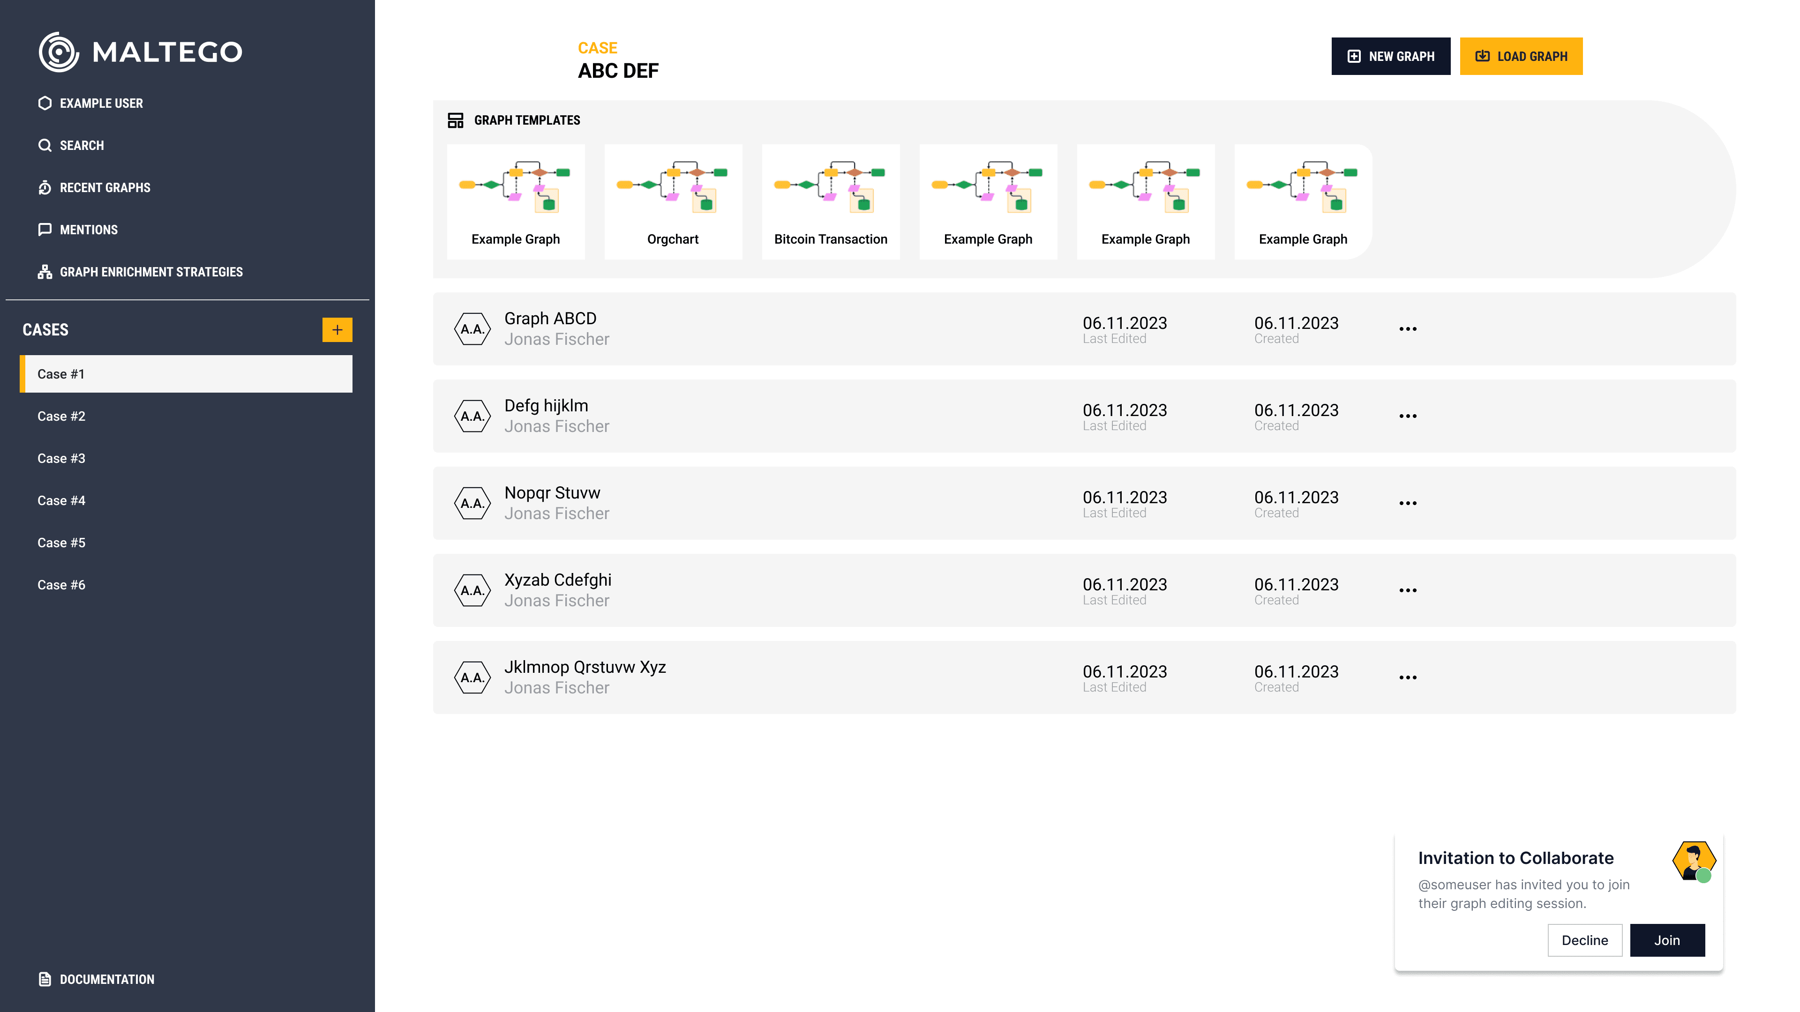Open the Xyzab Cdefghi graph title
This screenshot has height=1012, width=1800.
[x=558, y=580]
